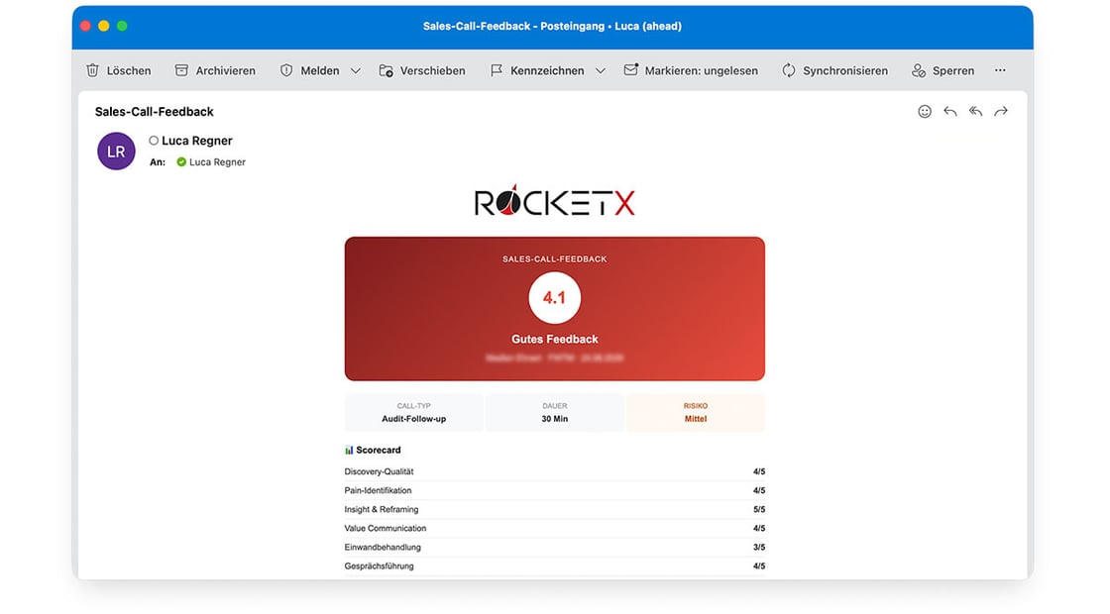Click the Scorecard chart icon
Image resolution: width=1110 pixels, height=614 pixels.
pyautogui.click(x=349, y=450)
